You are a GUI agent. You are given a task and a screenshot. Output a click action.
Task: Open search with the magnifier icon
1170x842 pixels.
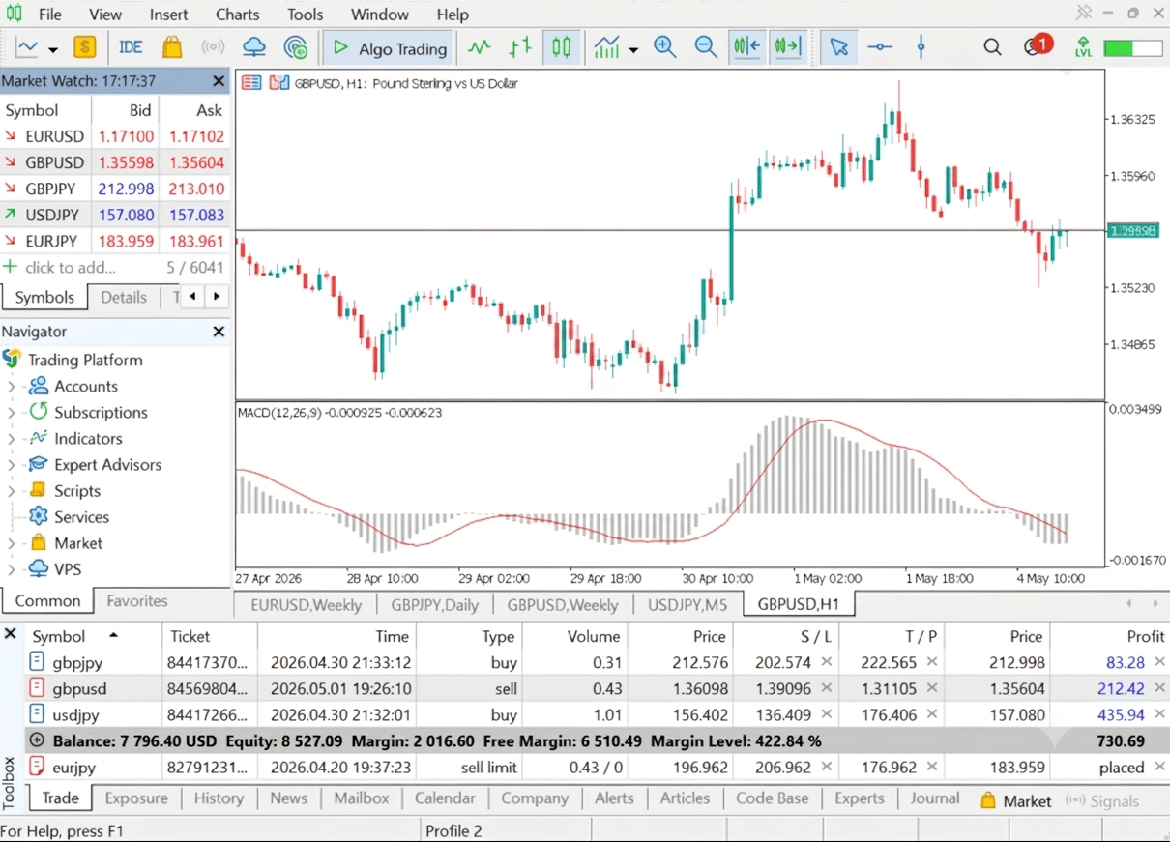coord(992,47)
